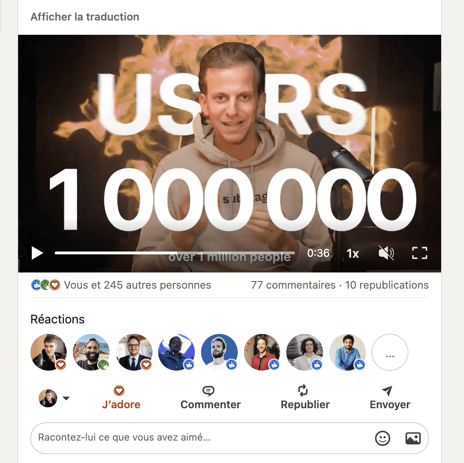
Task: Play the video
Action: [37, 253]
